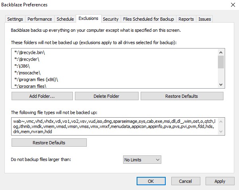The image size is (239, 190).
Task: Open the Performance tab
Action: tap(39, 19)
